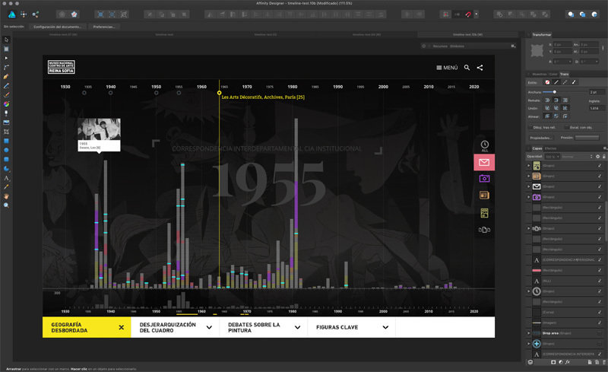Select the Color Picker tool
This screenshot has height=372, width=608.
(x=6, y=187)
